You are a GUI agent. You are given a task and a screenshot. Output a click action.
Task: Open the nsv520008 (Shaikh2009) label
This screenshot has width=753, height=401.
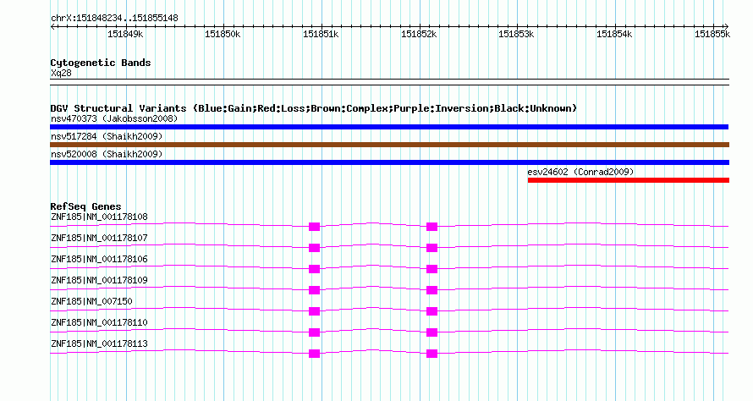point(107,154)
